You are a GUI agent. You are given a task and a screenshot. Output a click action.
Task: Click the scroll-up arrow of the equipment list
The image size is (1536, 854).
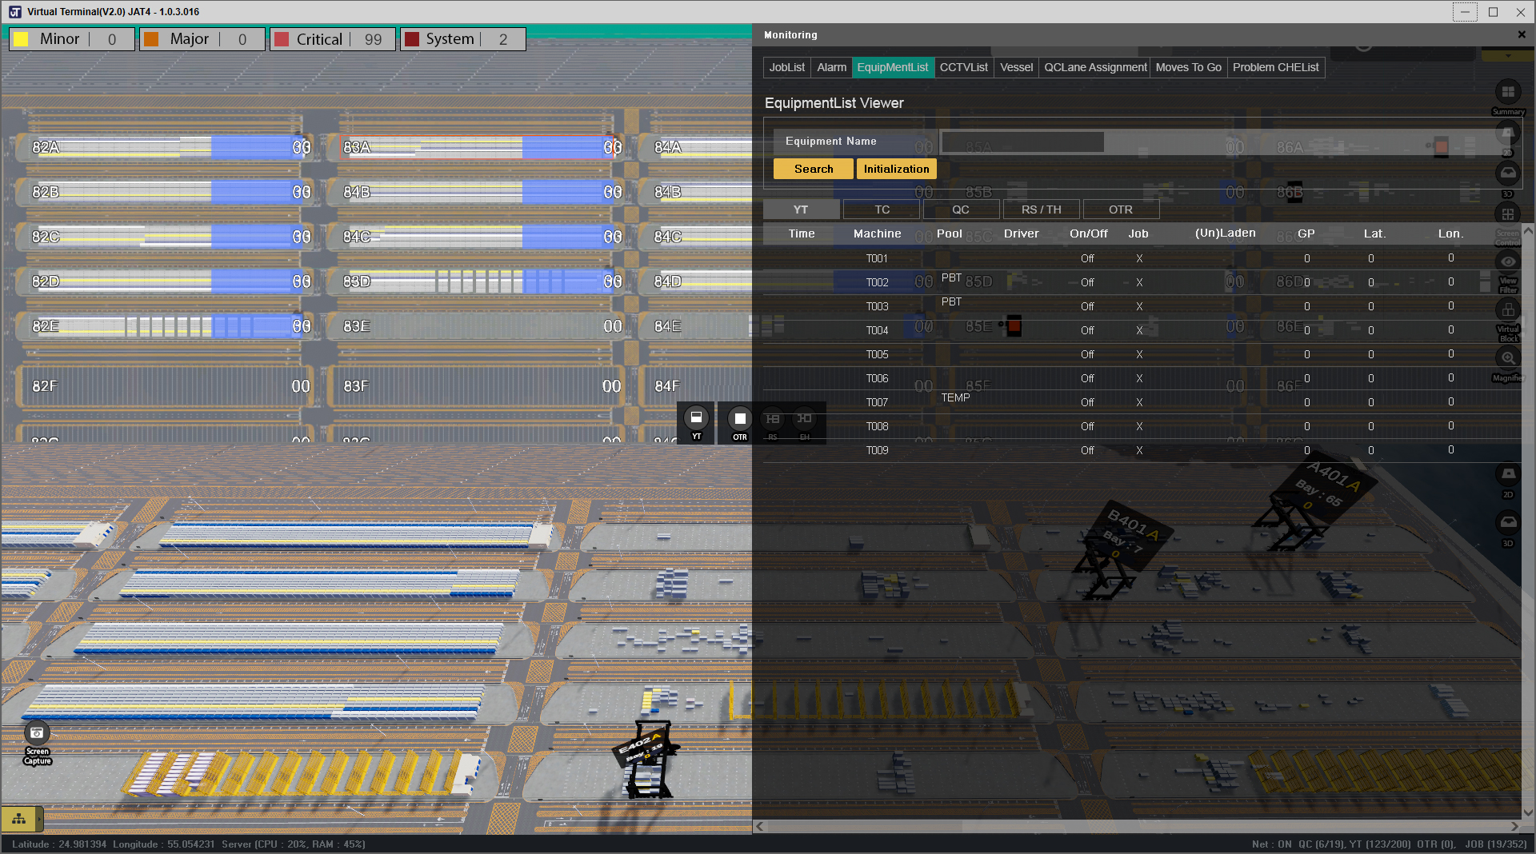(x=1529, y=230)
